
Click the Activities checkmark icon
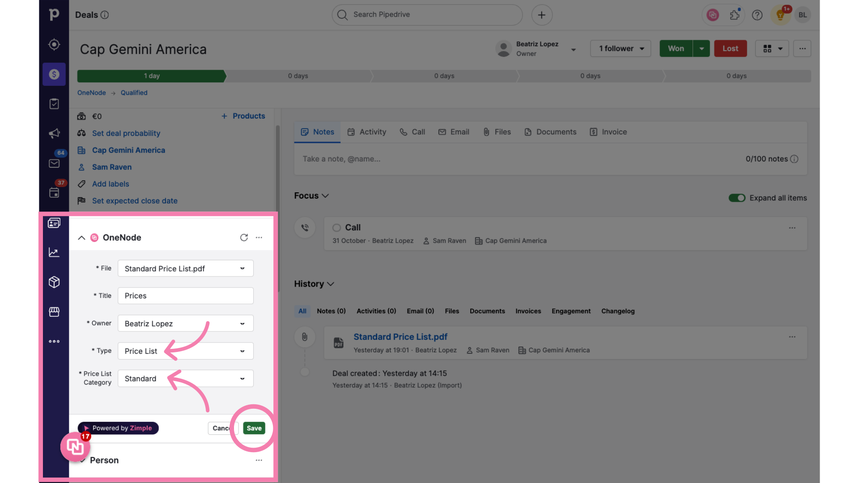click(54, 104)
